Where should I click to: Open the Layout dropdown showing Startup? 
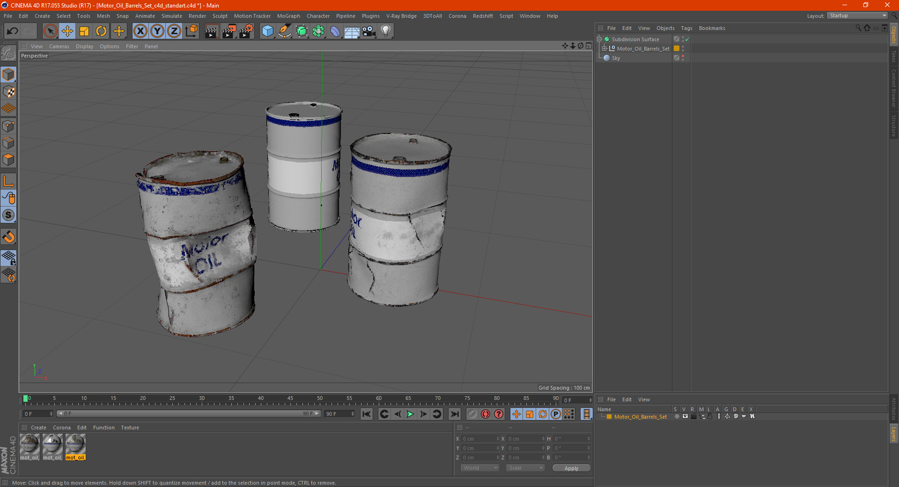pyautogui.click(x=857, y=15)
